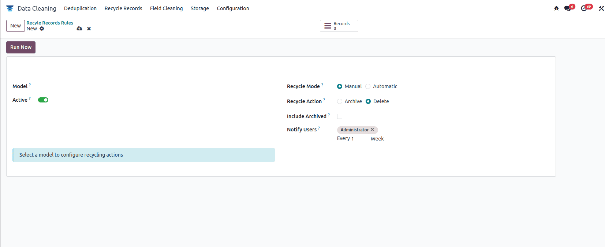Go to the Data Cleaning home title

pos(37,8)
